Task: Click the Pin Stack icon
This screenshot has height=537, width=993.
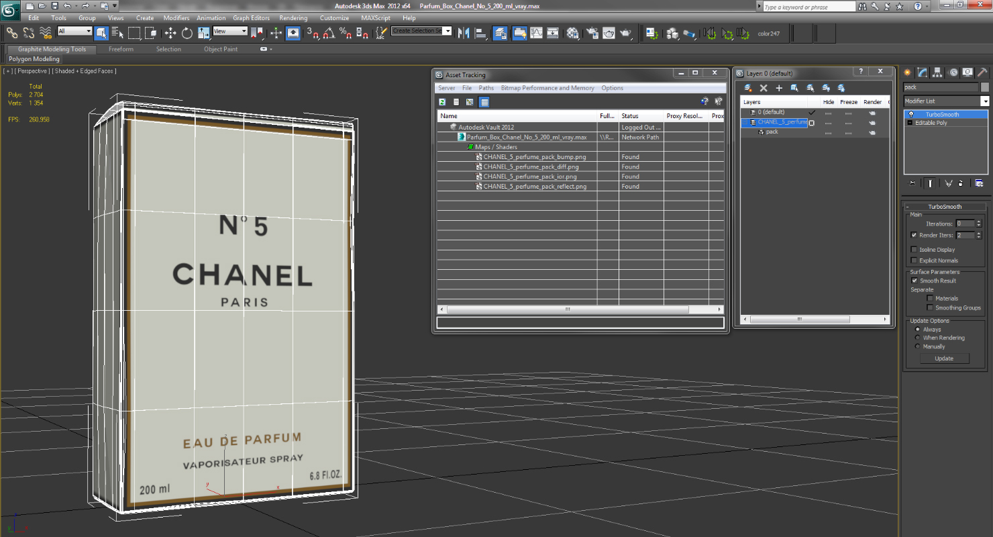Action: tap(912, 183)
